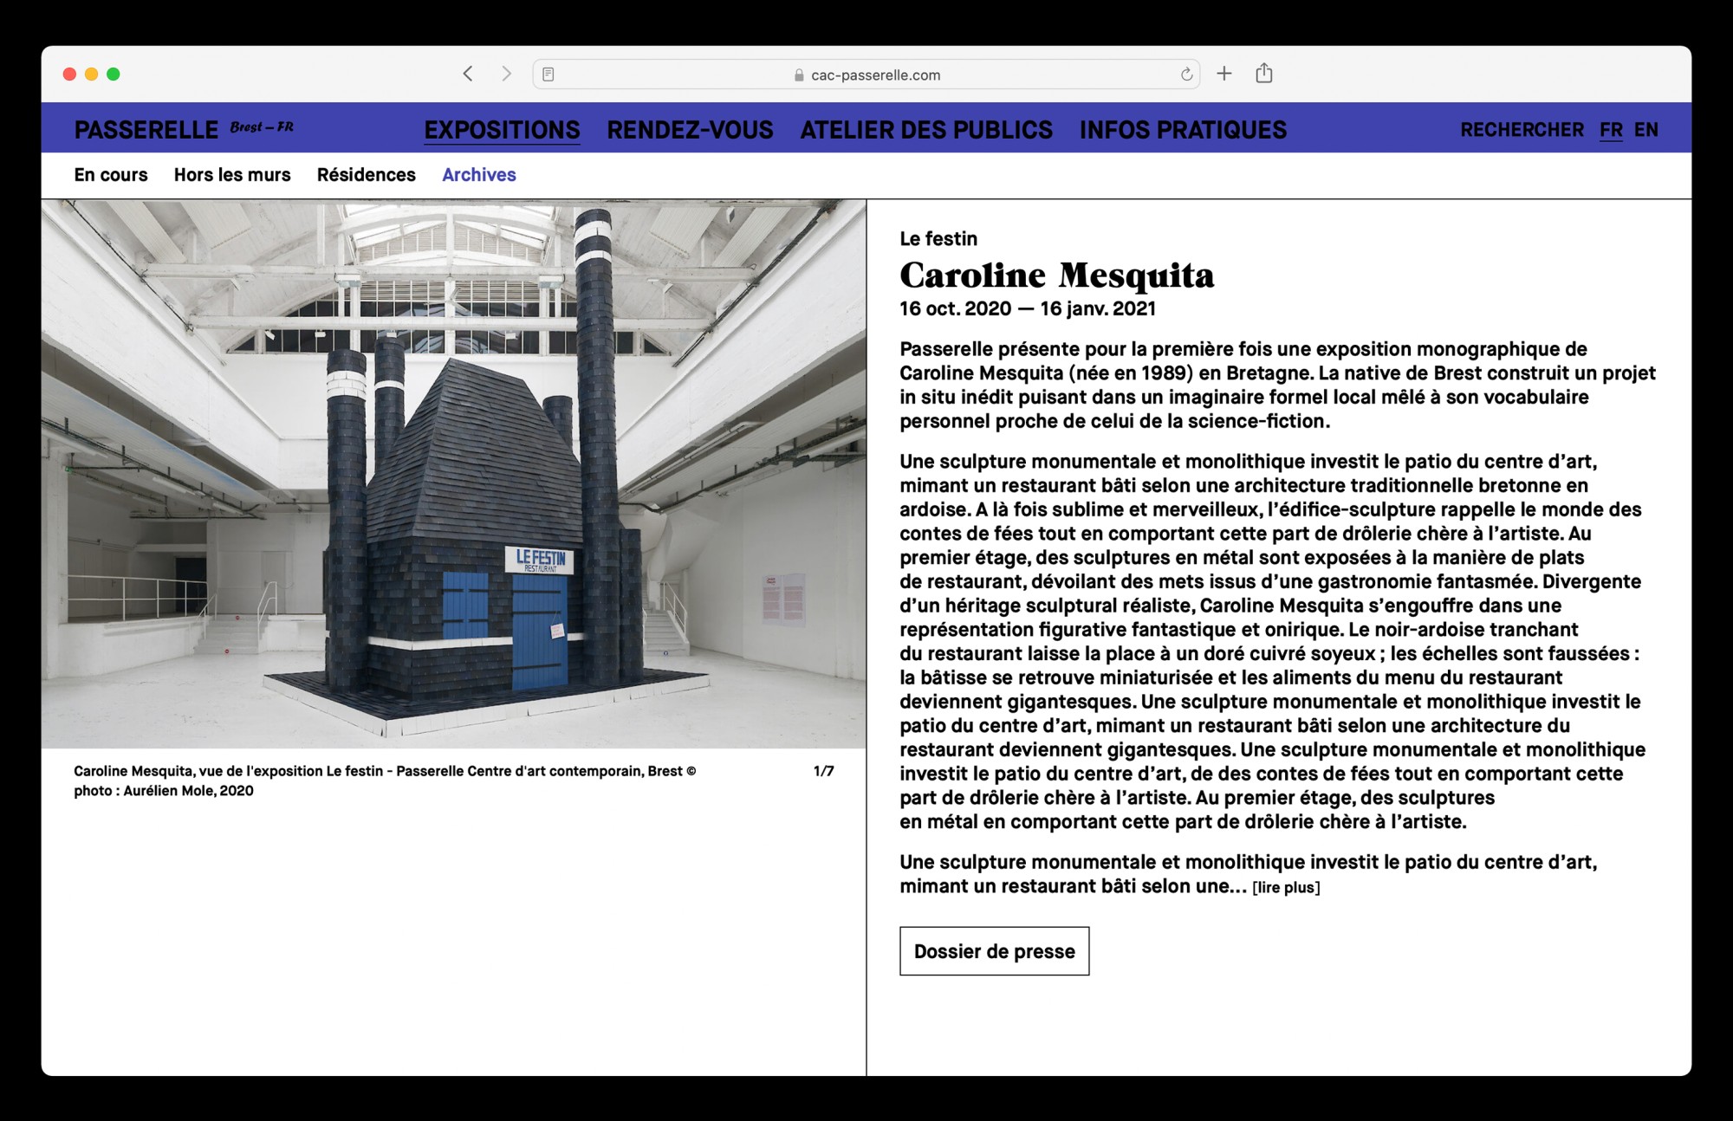Download the Dossier de presse
The image size is (1733, 1121).
click(x=994, y=950)
